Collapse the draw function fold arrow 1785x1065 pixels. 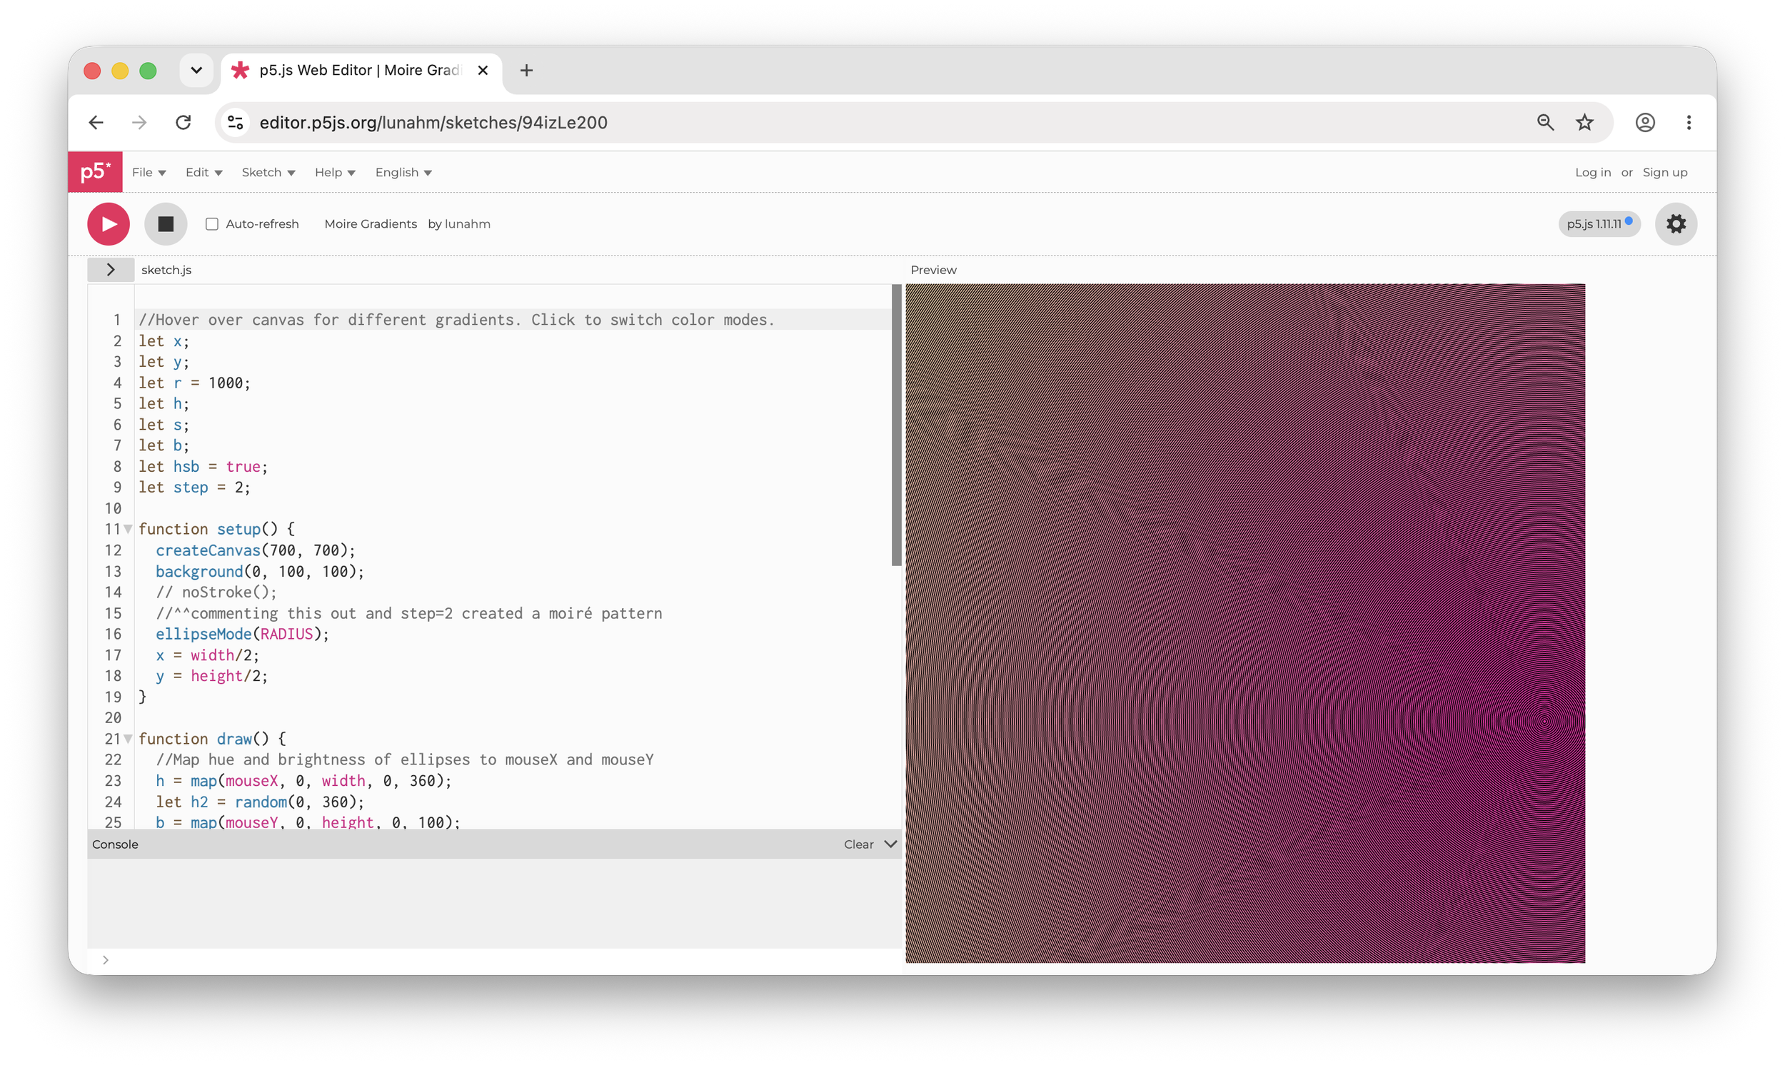[128, 739]
